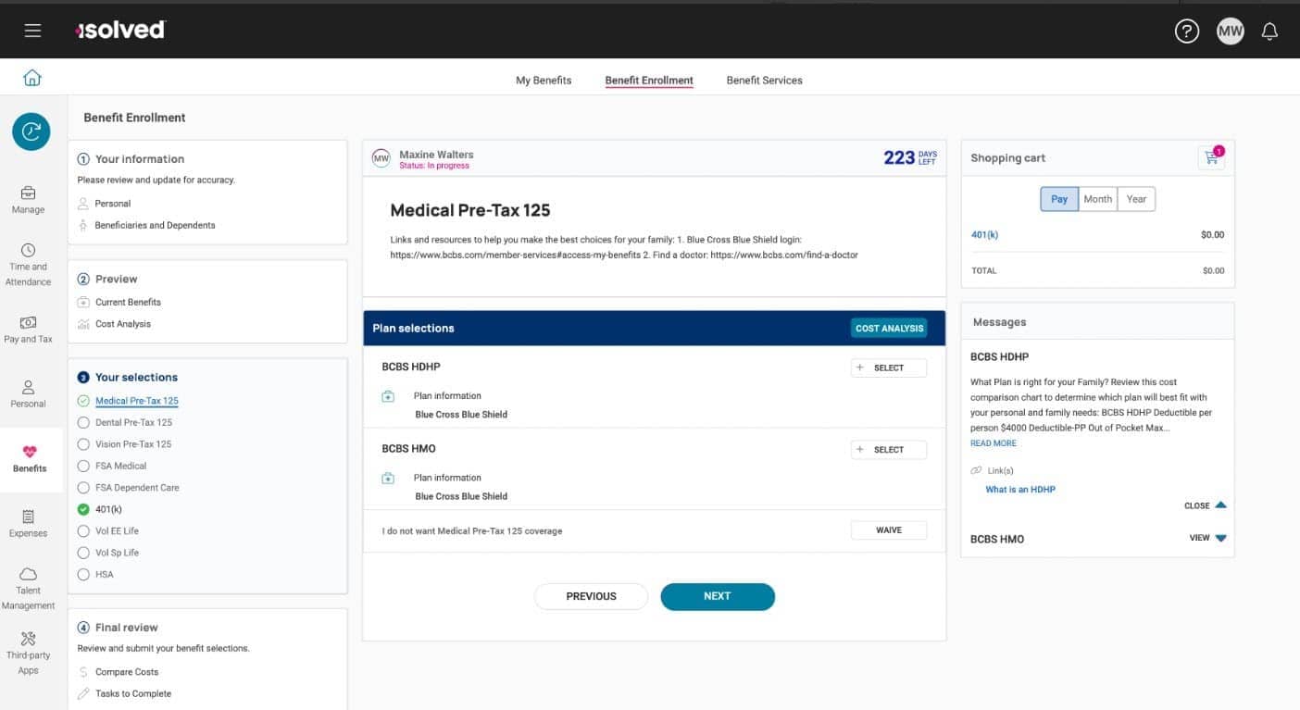Click BCBS HDHP plan information icon
The height and width of the screenshot is (710, 1300).
388,396
